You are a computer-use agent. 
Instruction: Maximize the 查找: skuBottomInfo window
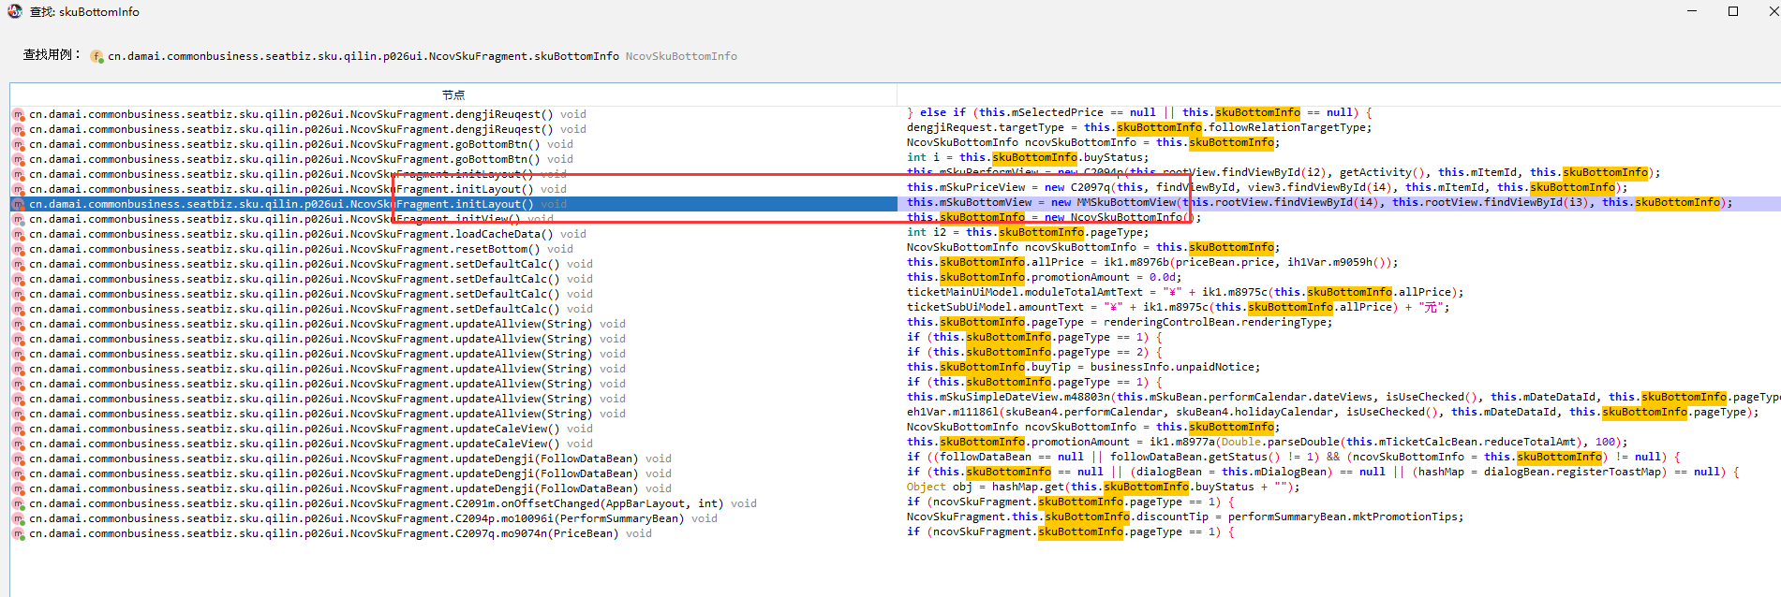click(1733, 11)
